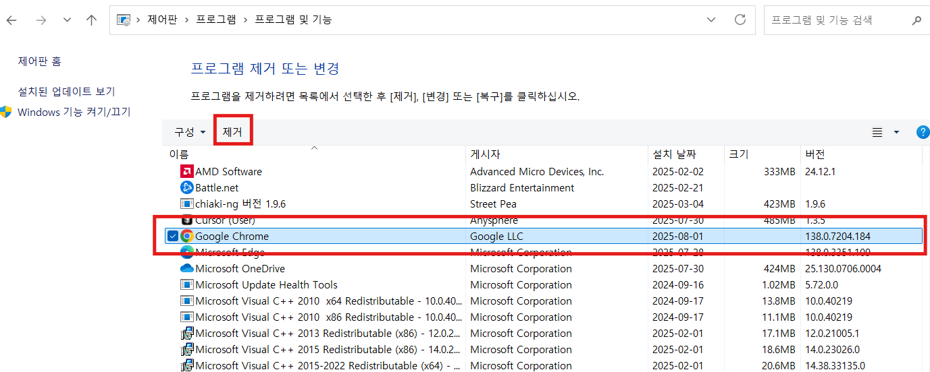The image size is (930, 372).
Task: Expand the chevron after 제어판 breadcrumb
Action: [x=187, y=20]
